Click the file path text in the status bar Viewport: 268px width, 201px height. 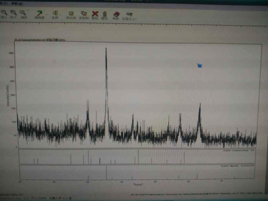pyautogui.click(x=197, y=194)
